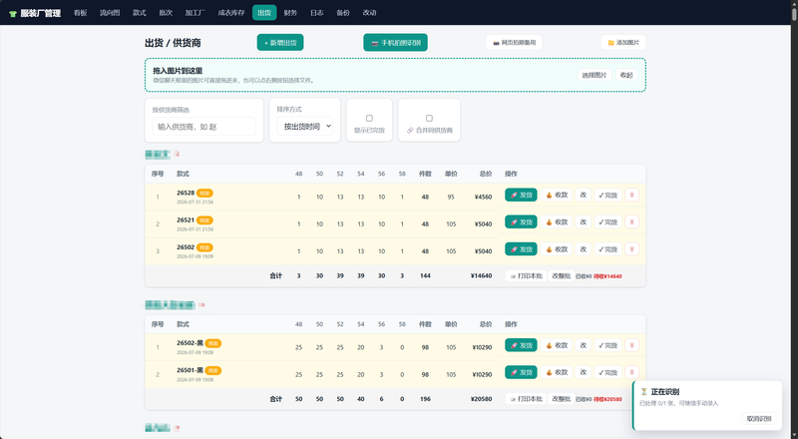Click 发货 rocket for 26502 row
798x439 pixels.
(x=521, y=249)
